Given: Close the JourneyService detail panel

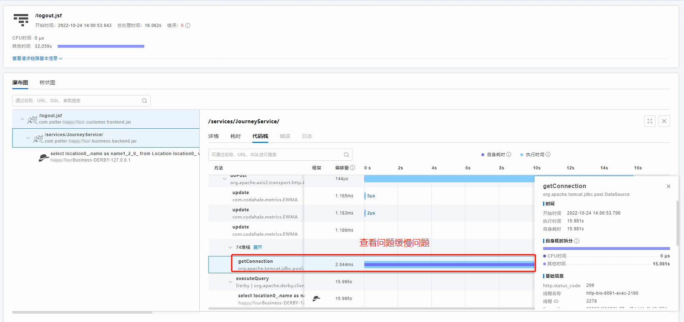Looking at the screenshot, I should click(x=664, y=121).
